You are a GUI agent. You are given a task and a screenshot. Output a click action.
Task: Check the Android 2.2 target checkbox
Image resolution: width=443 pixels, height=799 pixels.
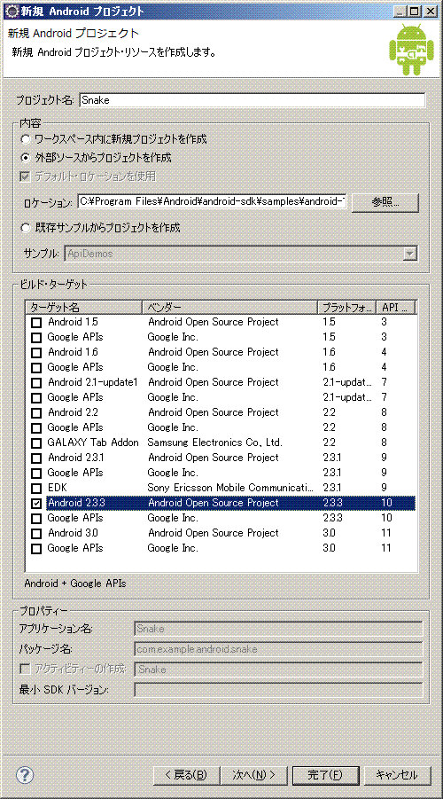[x=36, y=412]
